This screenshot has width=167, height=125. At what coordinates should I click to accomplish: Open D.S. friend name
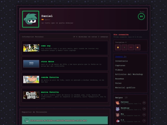click(122, 120)
